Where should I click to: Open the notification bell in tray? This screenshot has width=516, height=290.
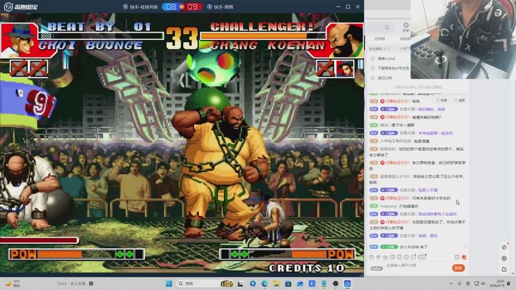point(509,284)
